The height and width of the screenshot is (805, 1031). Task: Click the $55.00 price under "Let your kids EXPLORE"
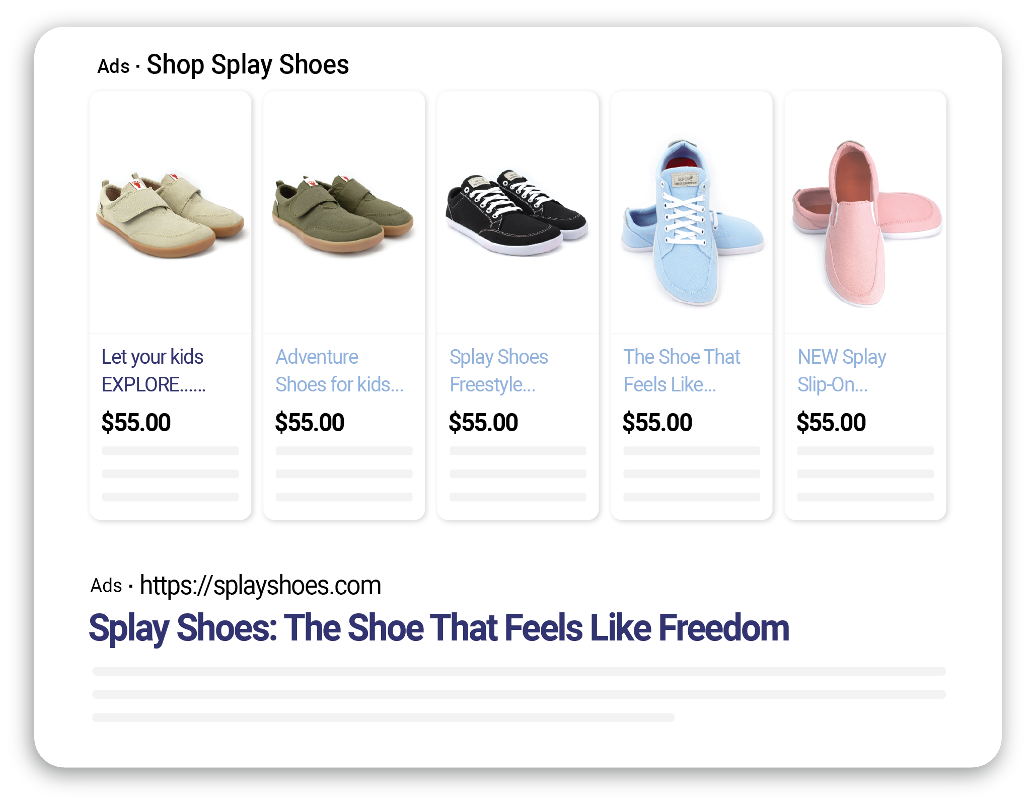136,422
